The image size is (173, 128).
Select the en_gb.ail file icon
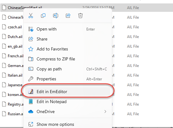click(x=4, y=46)
